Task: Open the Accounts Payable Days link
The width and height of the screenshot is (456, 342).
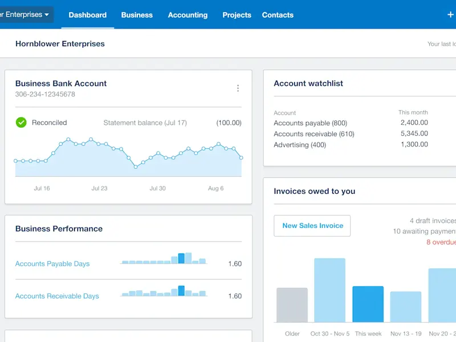Action: (x=52, y=264)
